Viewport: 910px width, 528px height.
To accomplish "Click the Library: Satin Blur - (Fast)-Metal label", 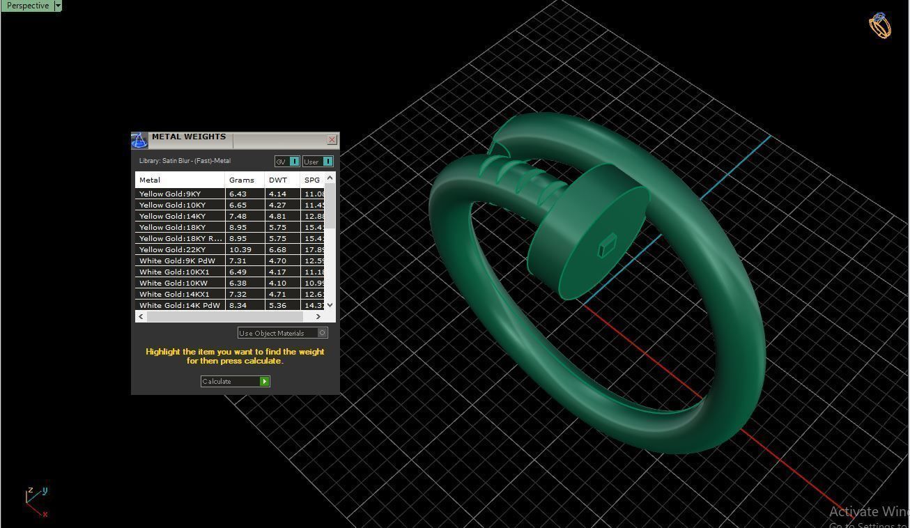I will [185, 161].
